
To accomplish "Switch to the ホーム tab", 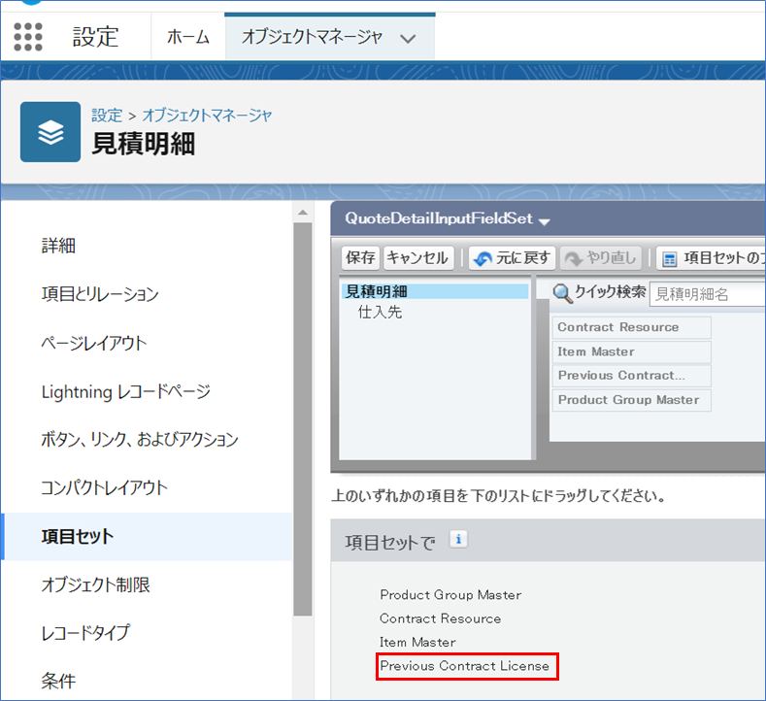I will pos(187,38).
